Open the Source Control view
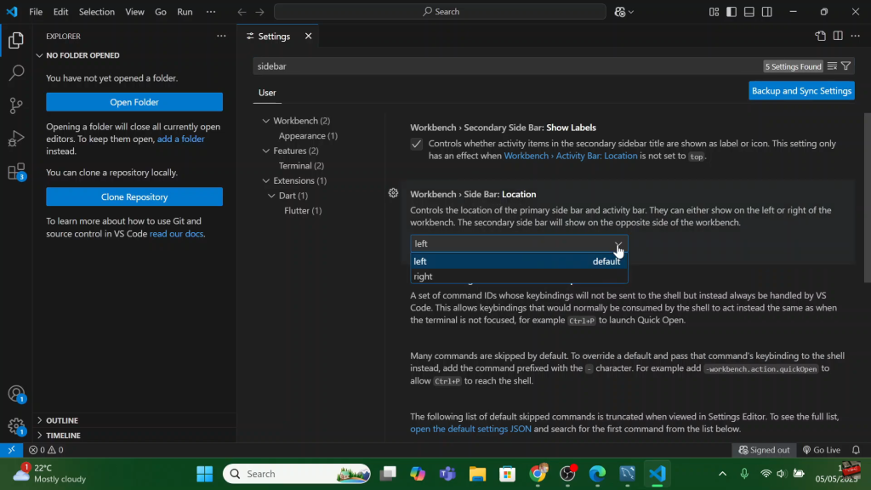 point(16,105)
